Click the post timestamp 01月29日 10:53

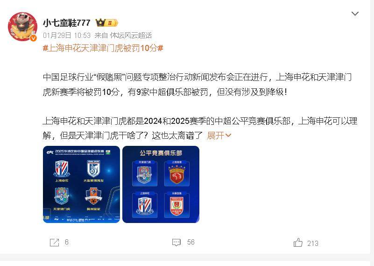(x=67, y=36)
